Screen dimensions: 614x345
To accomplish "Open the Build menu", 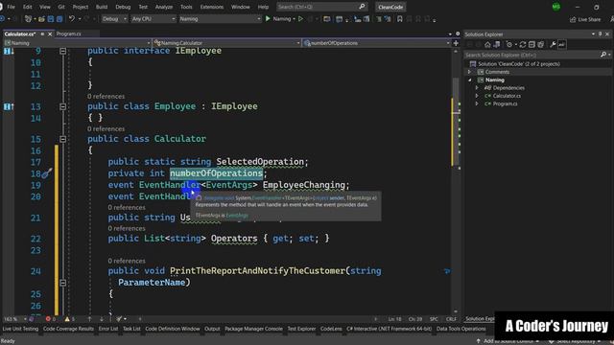I will pos(102,7).
